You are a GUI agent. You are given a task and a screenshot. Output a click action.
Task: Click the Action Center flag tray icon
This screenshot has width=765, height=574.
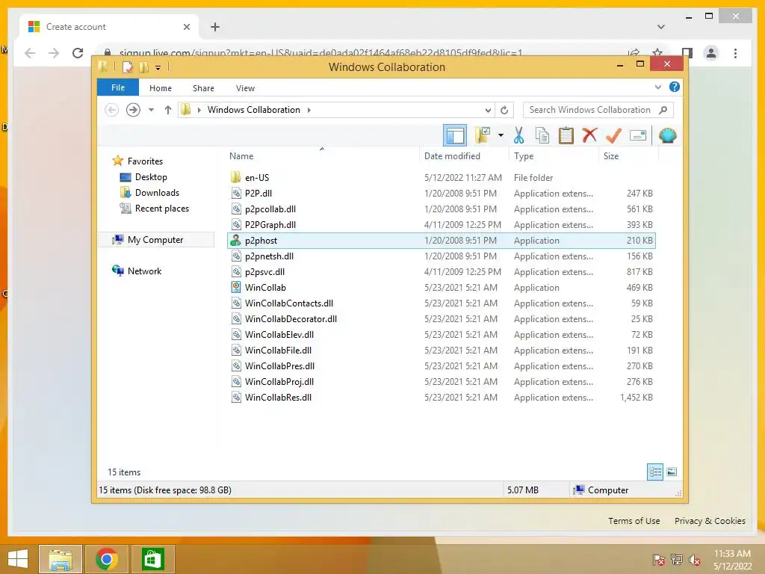[x=658, y=560]
